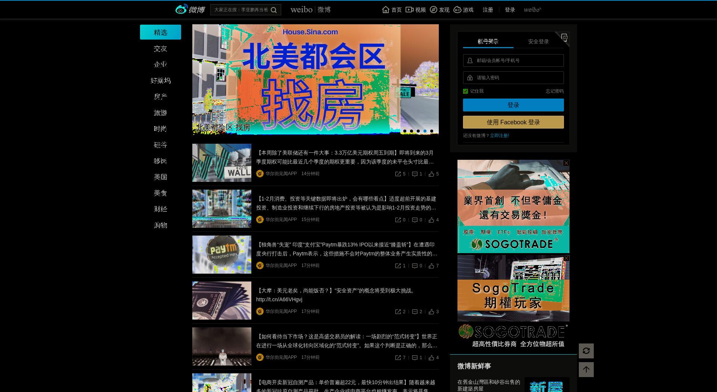Select 企业 category in left sidebar
Image resolution: width=717 pixels, height=392 pixels.
tap(161, 65)
